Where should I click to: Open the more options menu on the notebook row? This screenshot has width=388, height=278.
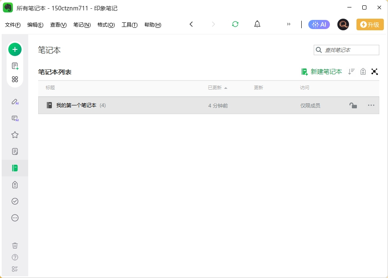click(x=371, y=105)
